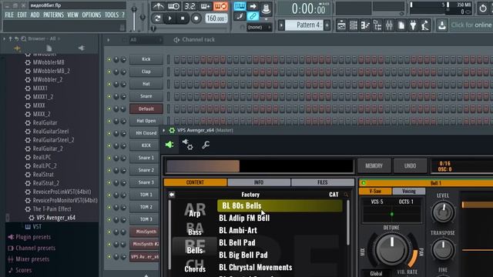The width and height of the screenshot is (493, 277).
Task: Open the VIEW menu
Action: point(72,15)
